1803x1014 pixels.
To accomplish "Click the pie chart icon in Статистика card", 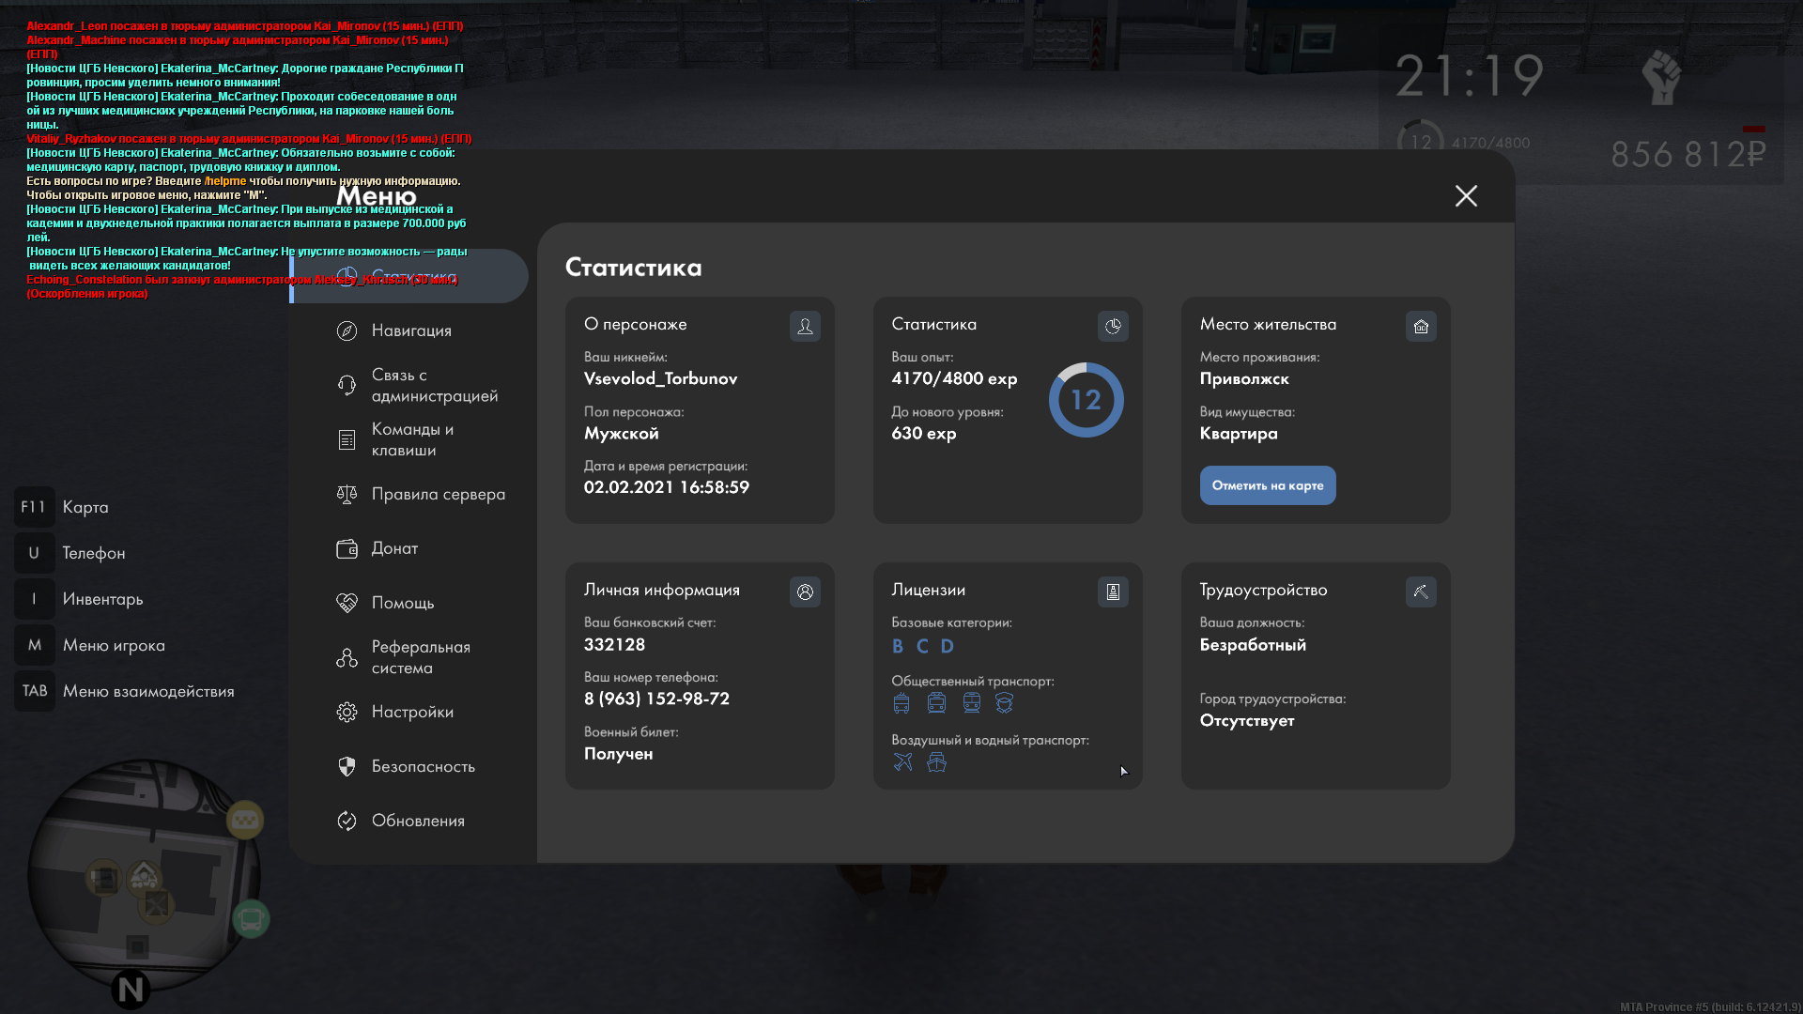I will (x=1113, y=327).
